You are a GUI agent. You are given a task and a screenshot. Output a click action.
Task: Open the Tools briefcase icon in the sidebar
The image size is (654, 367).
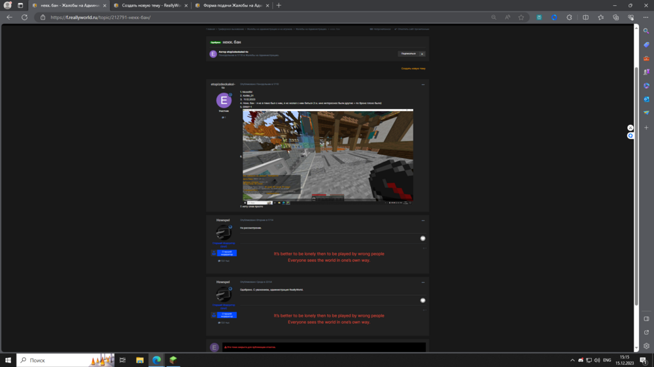tap(646, 58)
